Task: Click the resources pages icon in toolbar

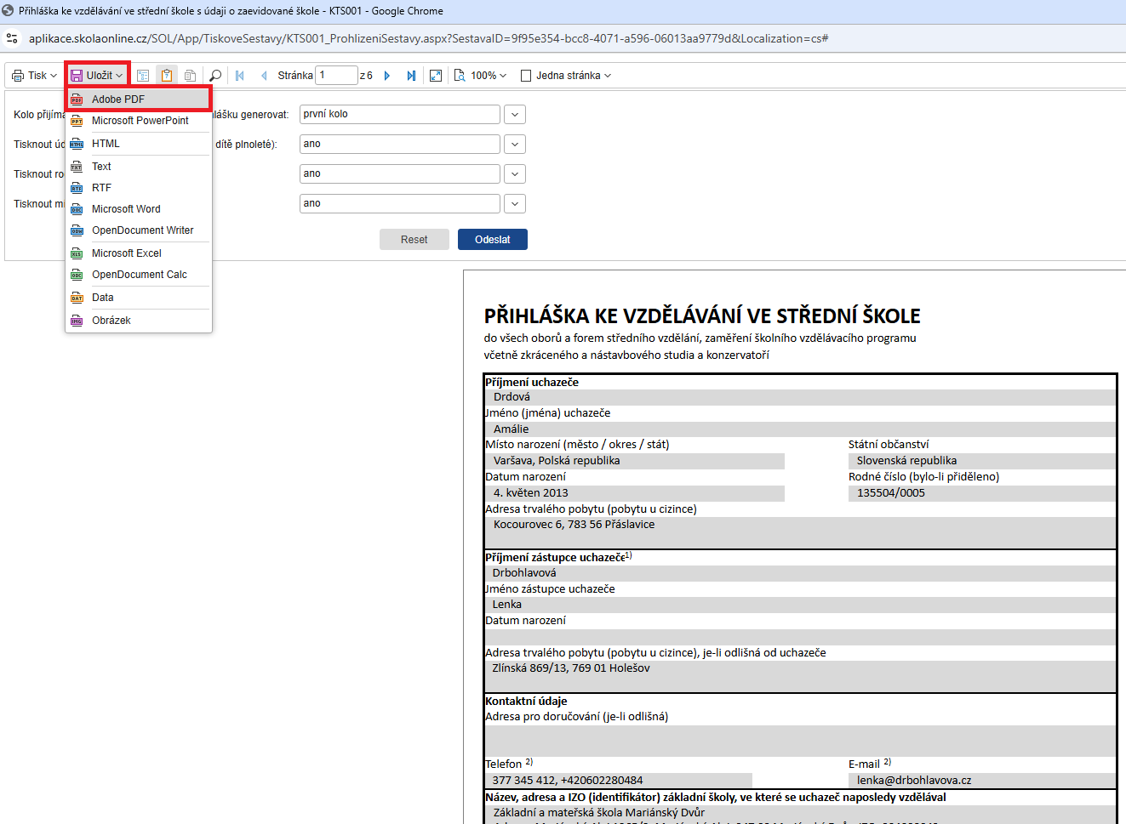Action: pos(191,76)
